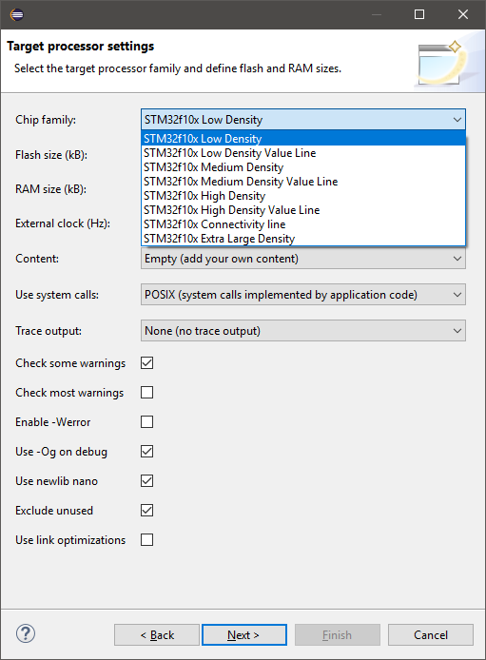Viewport: 486px width, 660px height.
Task: Enable Use link optimizations checkbox
Action: [x=146, y=539]
